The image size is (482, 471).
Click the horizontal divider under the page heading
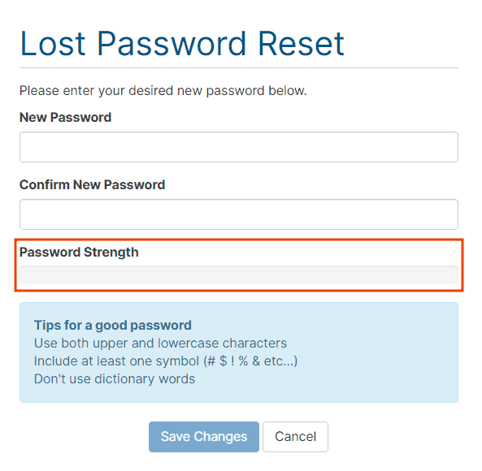click(239, 68)
